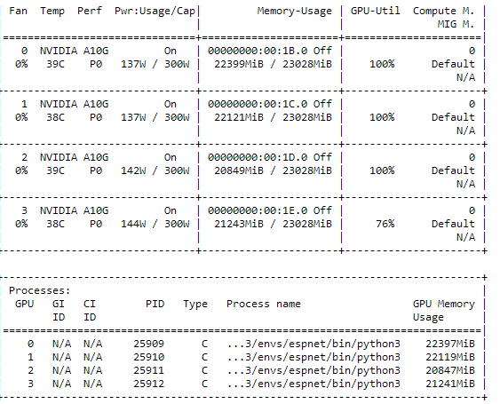The width and height of the screenshot is (500, 404).
Task: Click 'Default' compute mode in the 76% row
Action: point(453,224)
